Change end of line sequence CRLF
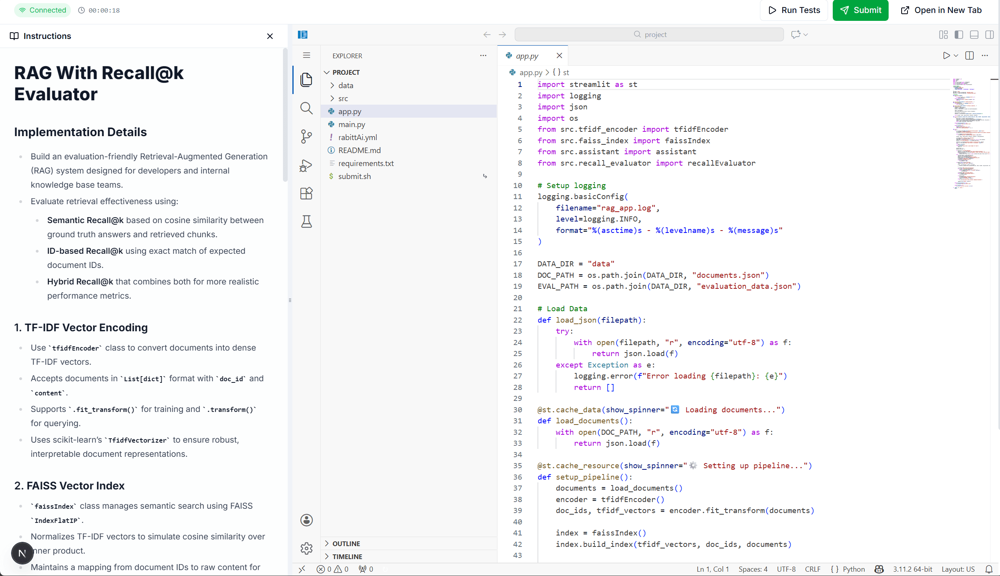Screen dimensions: 1000x576 812,569
